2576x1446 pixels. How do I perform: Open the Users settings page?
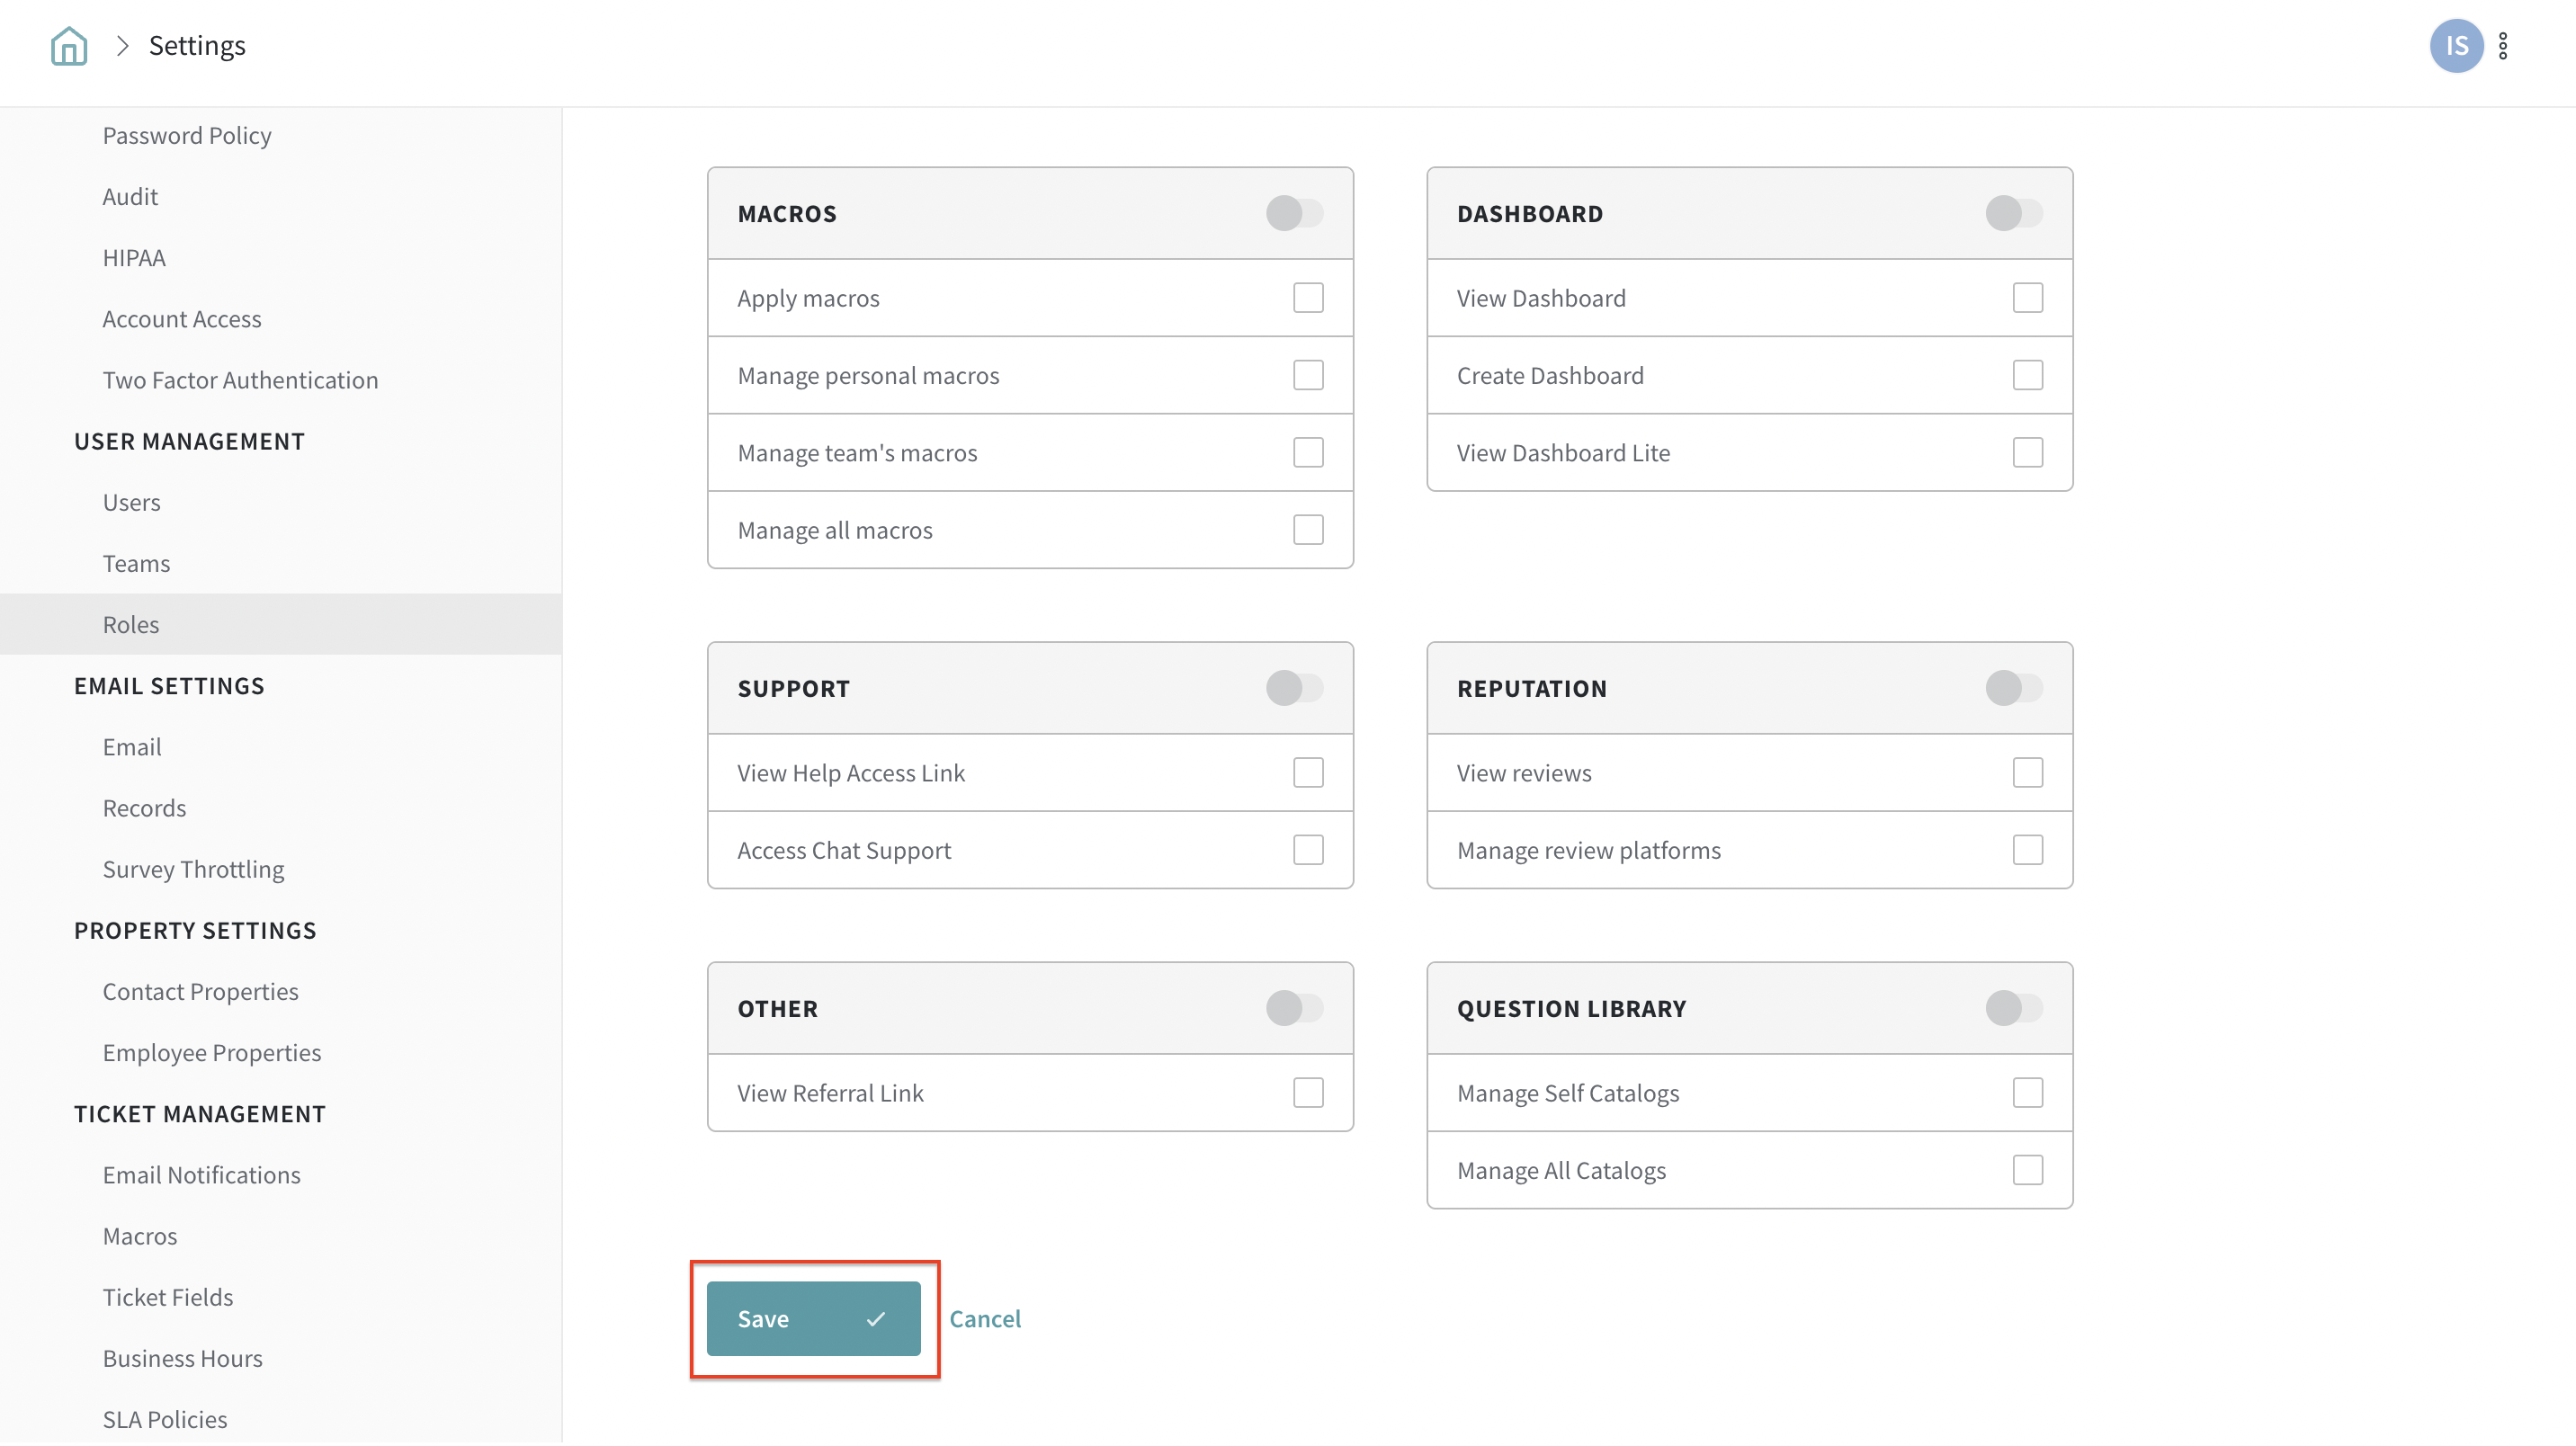pos(131,502)
